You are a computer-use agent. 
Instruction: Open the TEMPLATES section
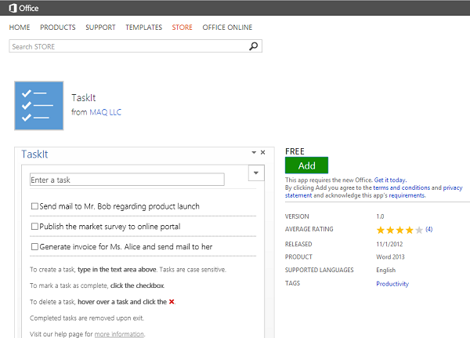[144, 27]
